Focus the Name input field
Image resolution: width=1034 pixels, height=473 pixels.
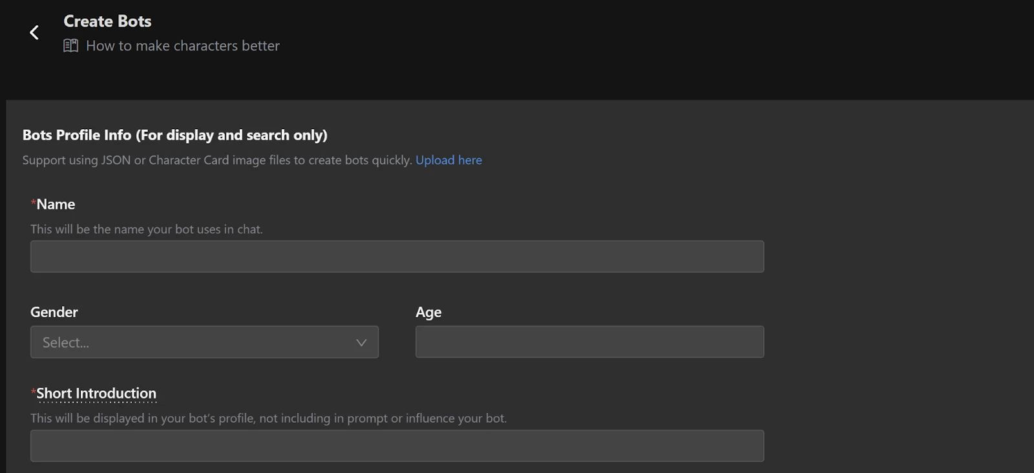397,257
